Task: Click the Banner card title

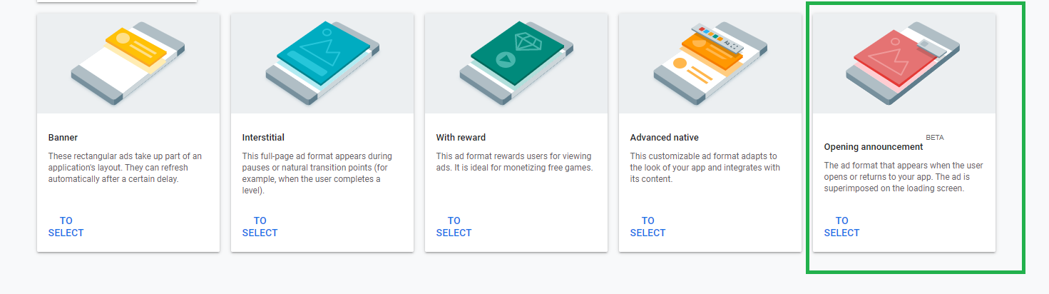Action: [x=63, y=138]
